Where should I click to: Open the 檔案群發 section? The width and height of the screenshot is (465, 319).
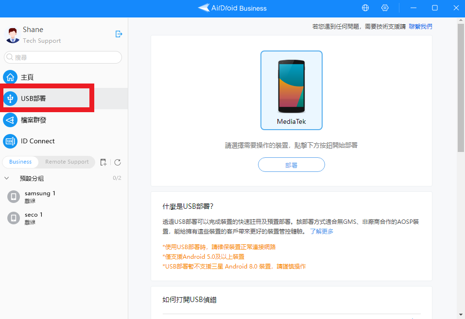tap(64, 120)
